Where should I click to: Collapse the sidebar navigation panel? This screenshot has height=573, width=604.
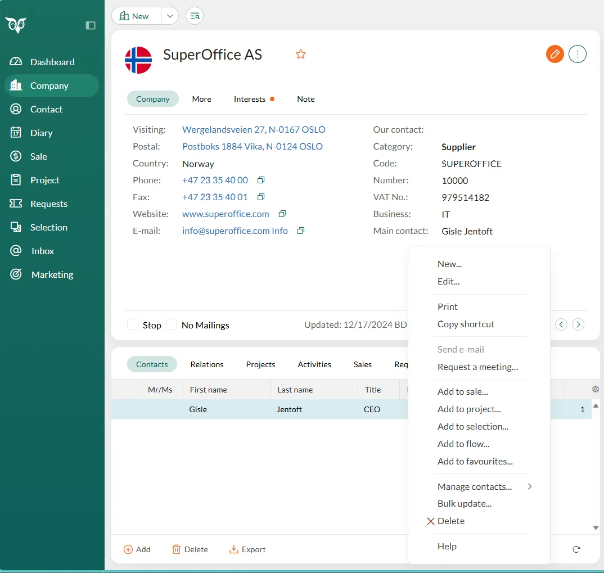tap(91, 25)
